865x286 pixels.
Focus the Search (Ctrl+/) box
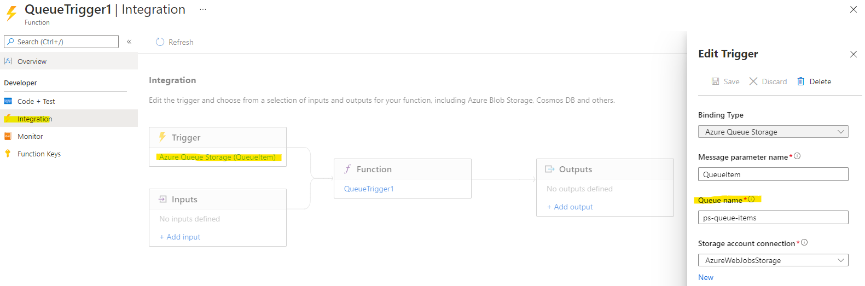click(61, 42)
